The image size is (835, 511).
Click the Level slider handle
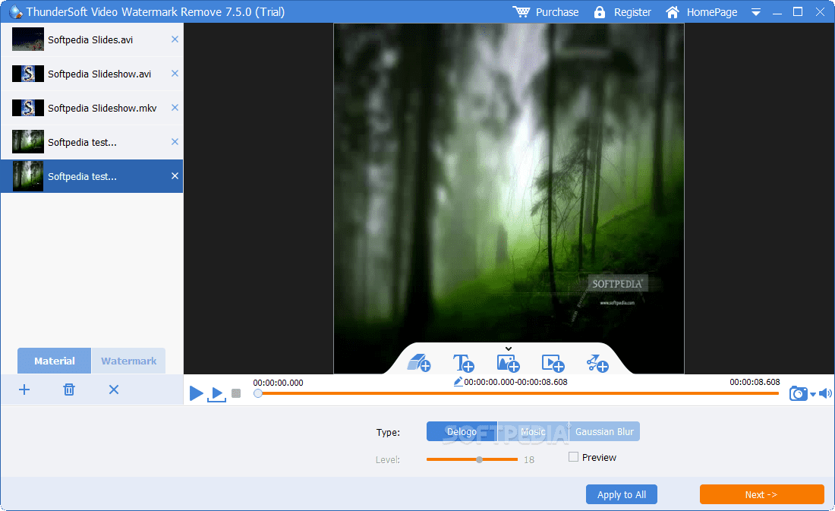(479, 459)
